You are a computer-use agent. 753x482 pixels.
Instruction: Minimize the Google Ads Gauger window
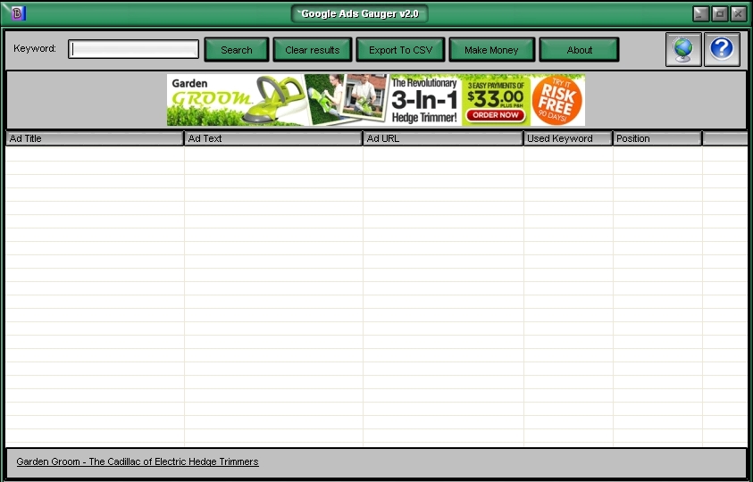tap(700, 14)
